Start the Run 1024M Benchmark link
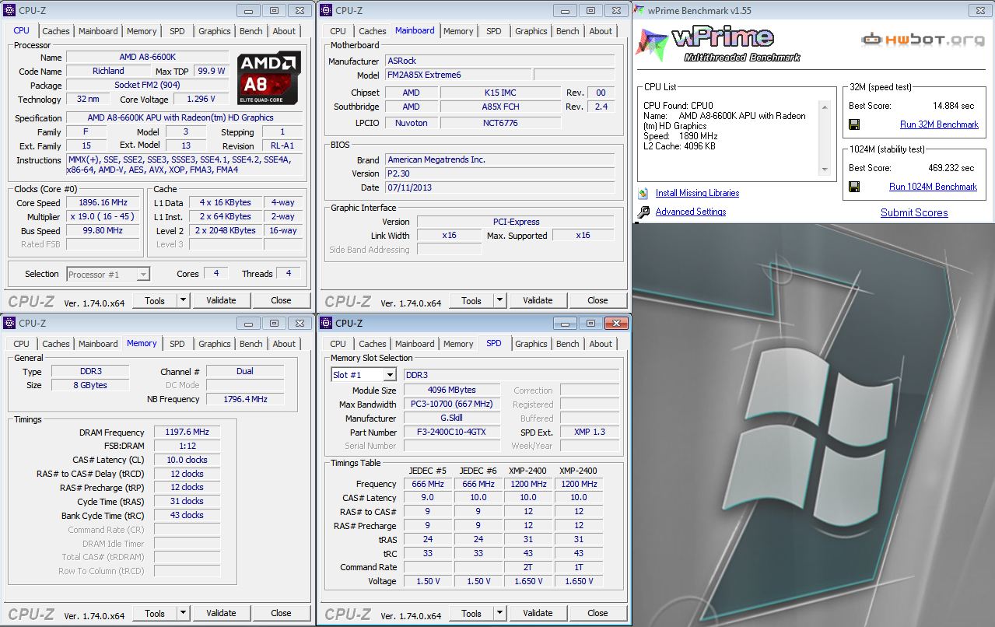The image size is (995, 627). tap(933, 187)
